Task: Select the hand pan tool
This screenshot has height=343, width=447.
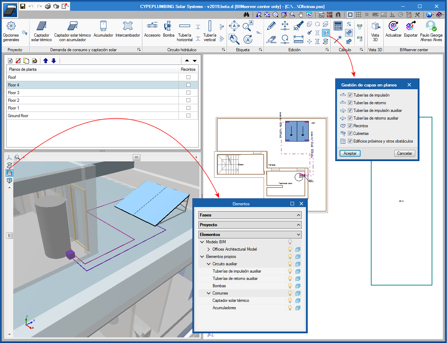Action: click(x=301, y=15)
